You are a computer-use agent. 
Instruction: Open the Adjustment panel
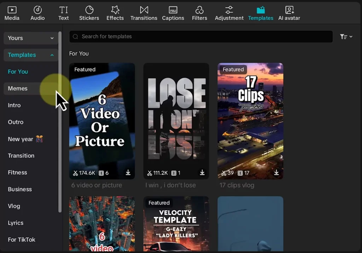click(229, 13)
